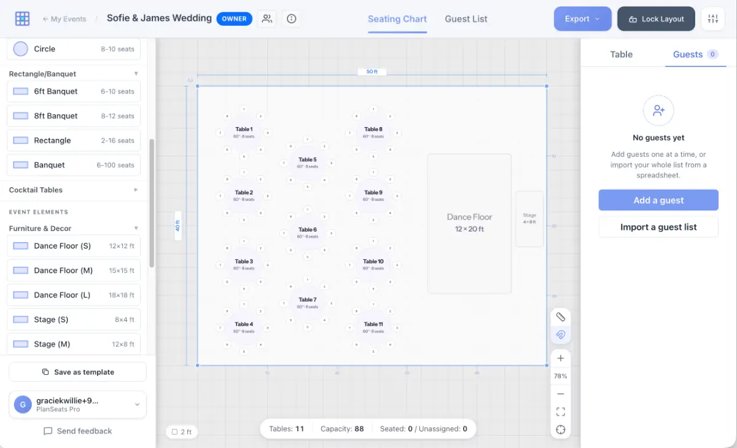Click the Tables: 11 status
This screenshot has width=737, height=448.
coord(286,429)
